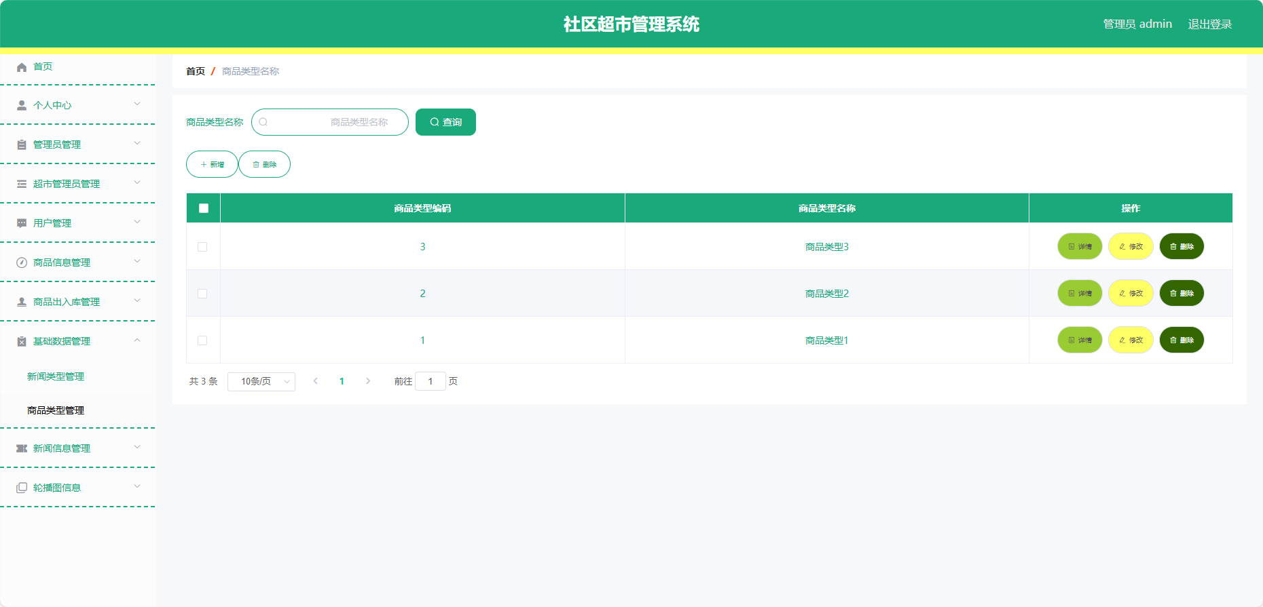Click the compass icon for 商品信息管理
Screen dimensions: 1263x607
[22, 263]
